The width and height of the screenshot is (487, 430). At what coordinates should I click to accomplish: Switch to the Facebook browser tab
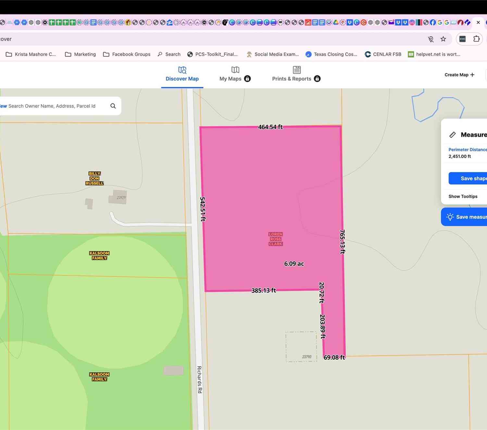433,22
